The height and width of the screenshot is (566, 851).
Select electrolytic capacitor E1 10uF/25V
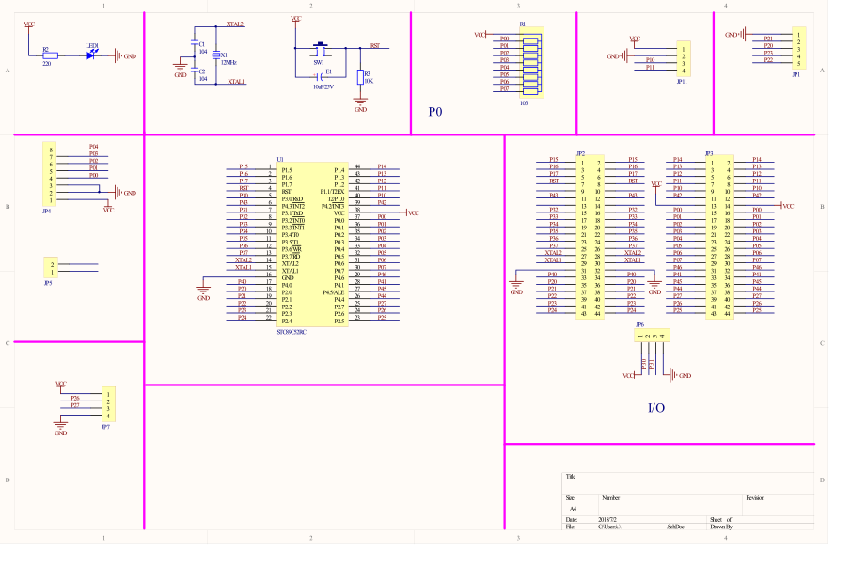[x=321, y=76]
